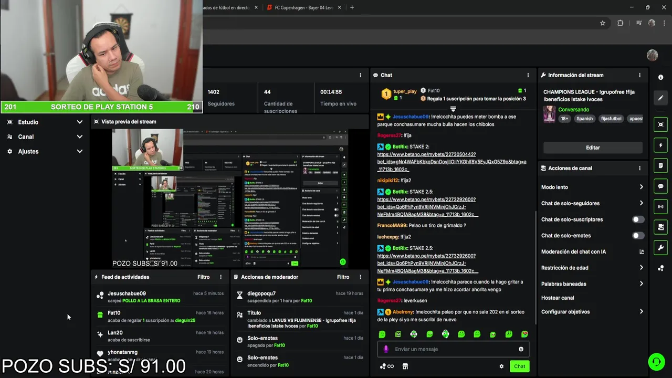Toggle Chat de solo-emotes switch
The height and width of the screenshot is (378, 672).
[638, 236]
